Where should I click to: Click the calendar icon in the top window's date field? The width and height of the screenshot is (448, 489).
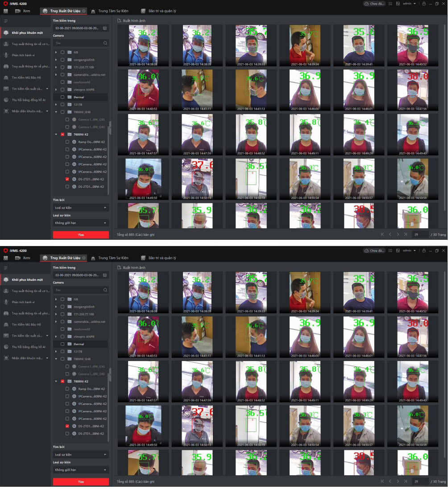click(x=105, y=28)
